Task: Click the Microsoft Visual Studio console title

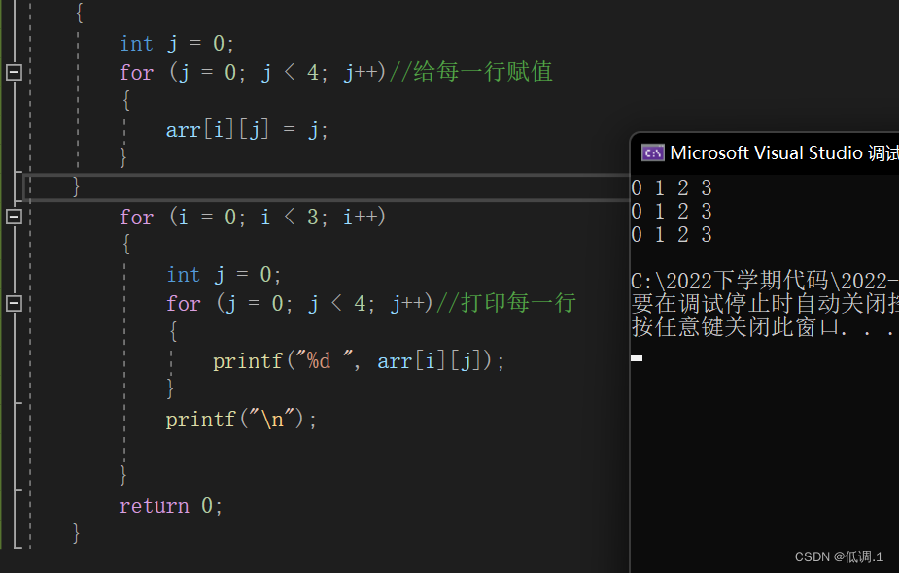Action: pyautogui.click(x=783, y=153)
